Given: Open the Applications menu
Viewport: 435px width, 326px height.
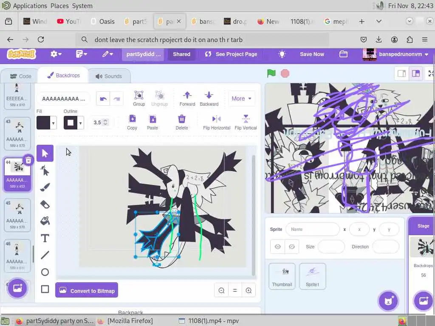Looking at the screenshot, I should coord(30,6).
